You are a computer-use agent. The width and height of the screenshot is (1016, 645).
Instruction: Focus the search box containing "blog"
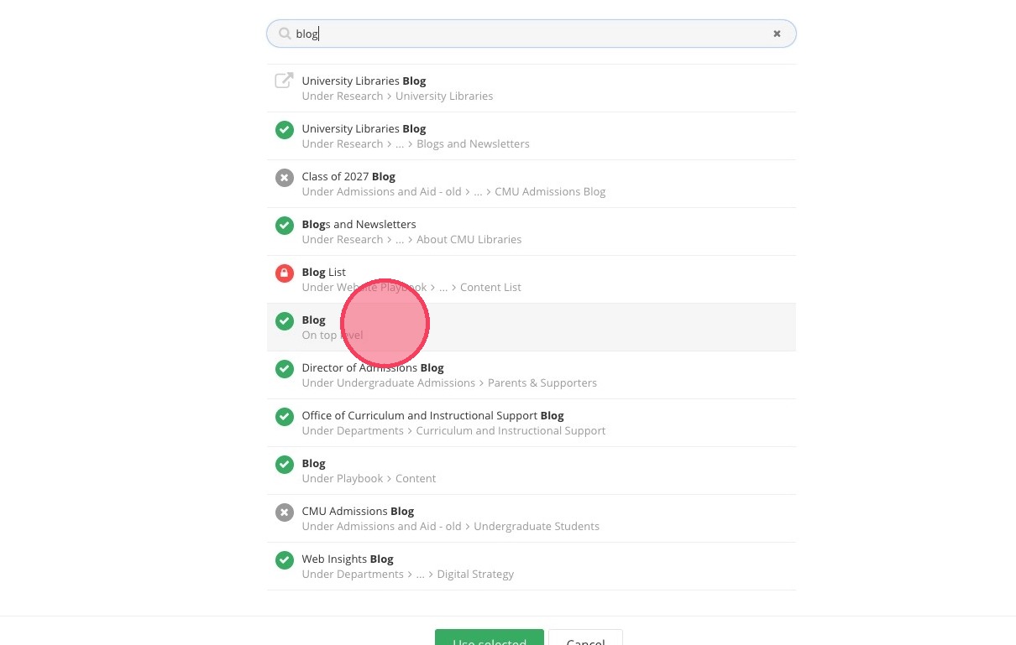531,34
